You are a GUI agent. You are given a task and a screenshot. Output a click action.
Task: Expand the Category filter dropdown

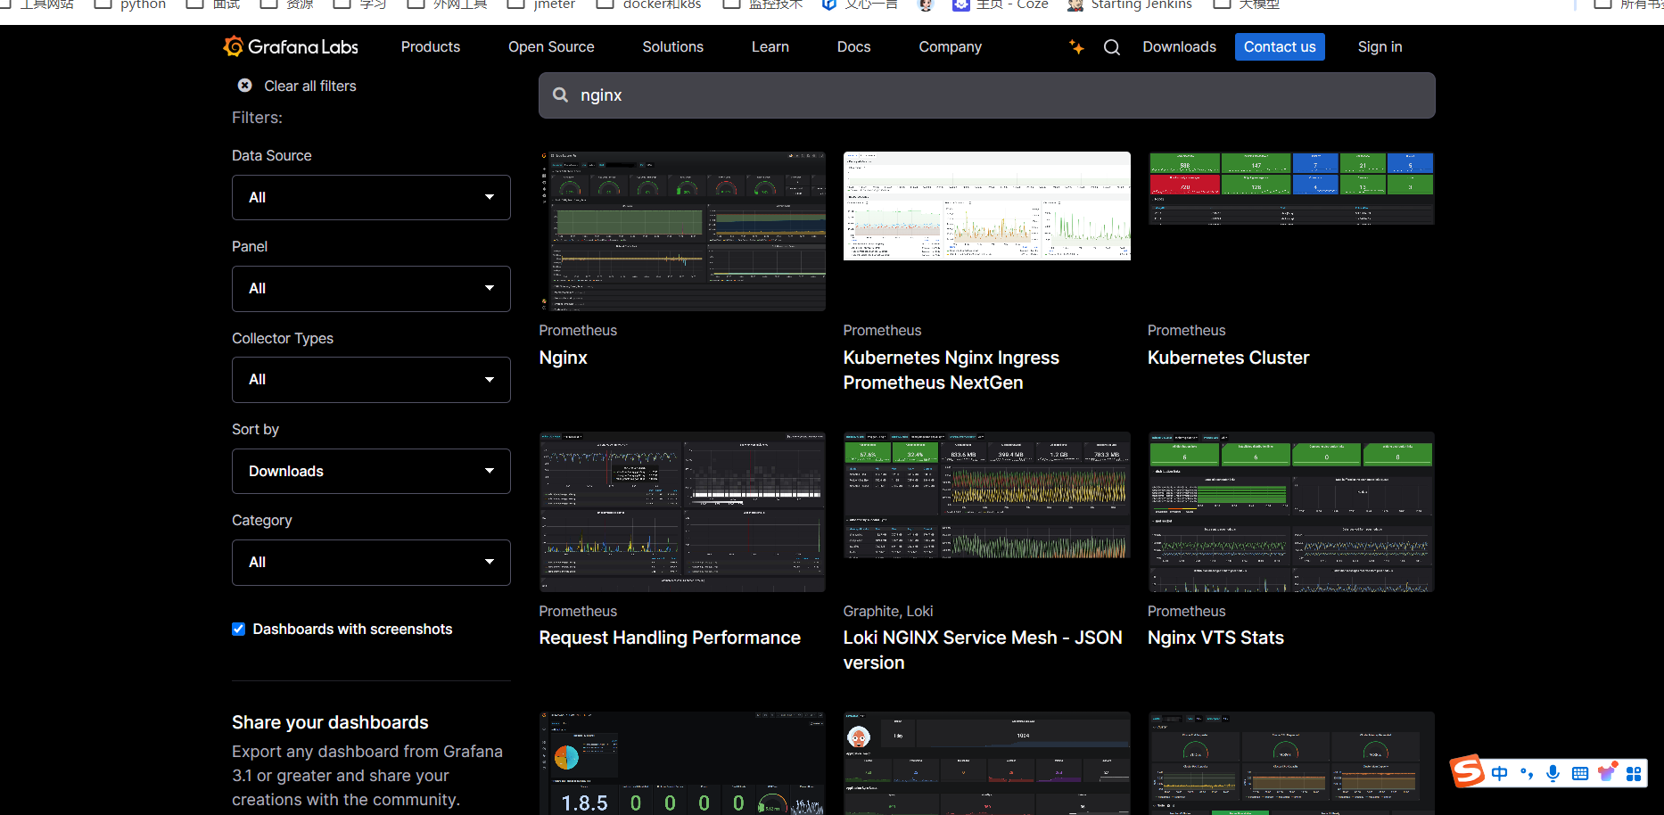pyautogui.click(x=371, y=563)
